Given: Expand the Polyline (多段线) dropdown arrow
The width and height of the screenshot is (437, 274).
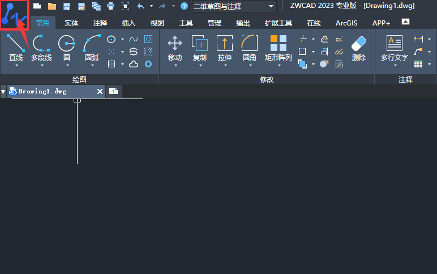Looking at the screenshot, I should (42, 66).
